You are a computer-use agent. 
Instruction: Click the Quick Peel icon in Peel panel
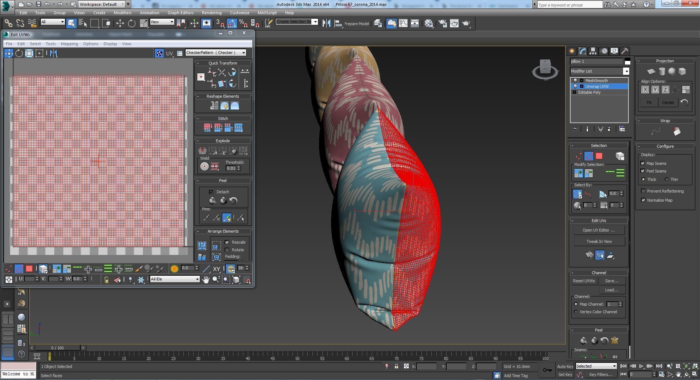pyautogui.click(x=213, y=201)
